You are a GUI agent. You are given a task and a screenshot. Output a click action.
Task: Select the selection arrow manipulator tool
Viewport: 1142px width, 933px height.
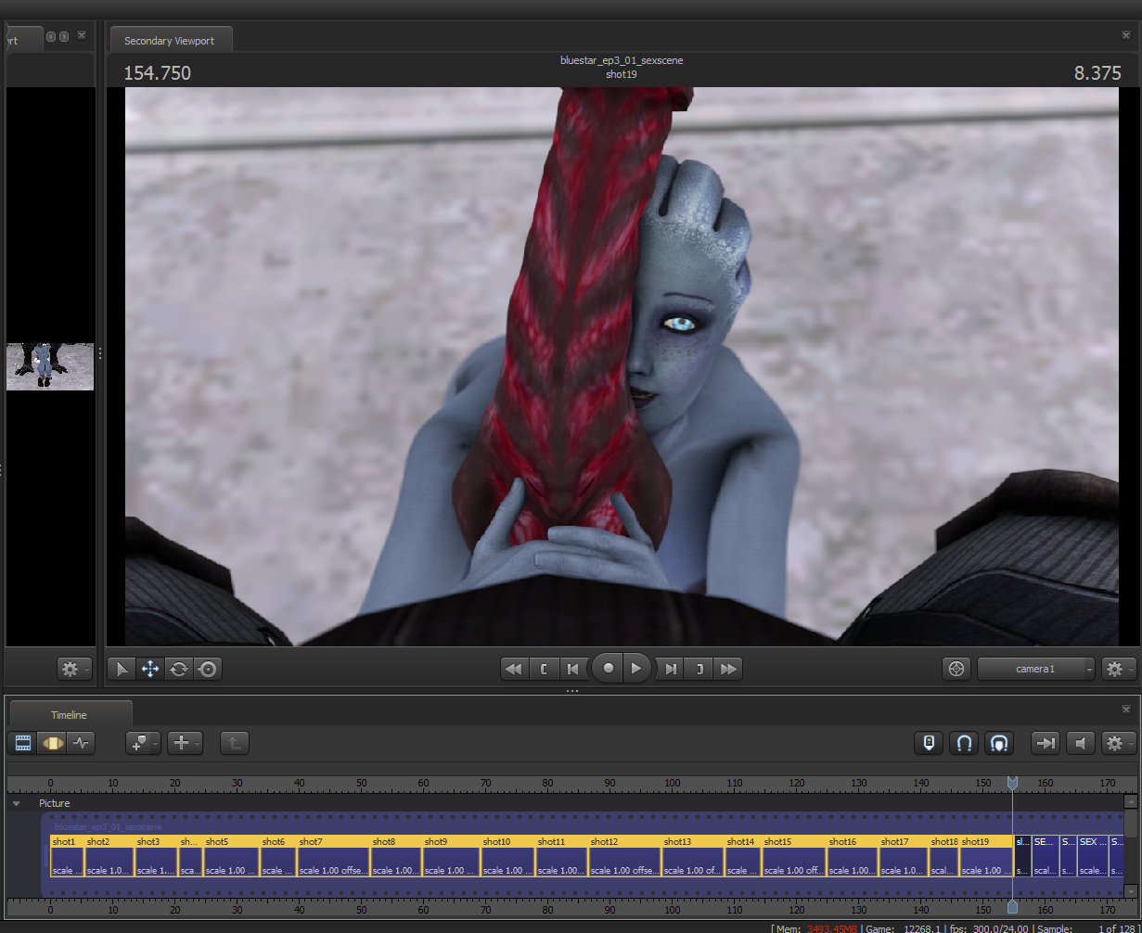pos(122,669)
